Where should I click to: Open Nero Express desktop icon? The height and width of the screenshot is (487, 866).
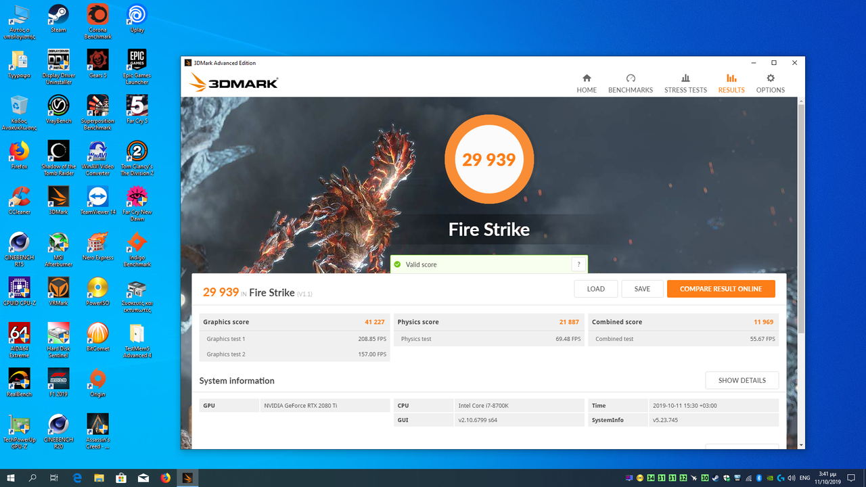click(x=97, y=246)
